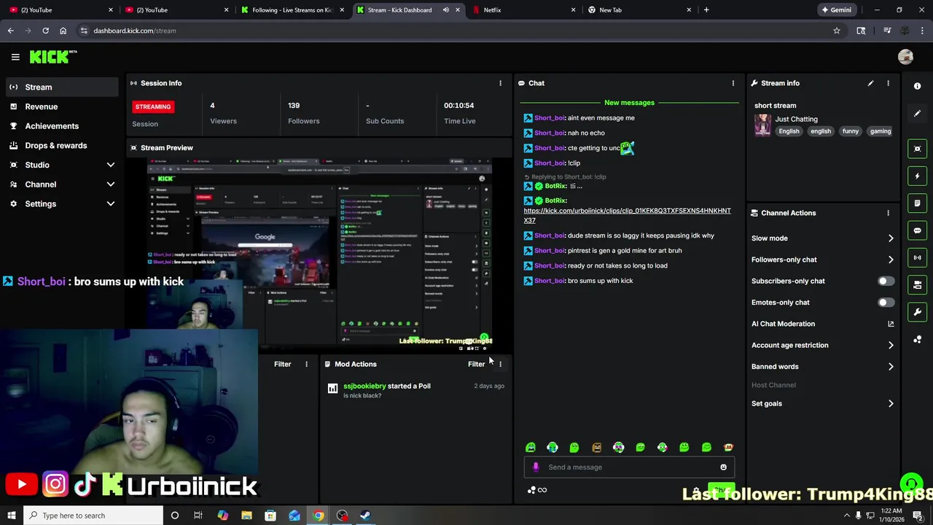Screen dimensions: 933x525
Task: Open the green headset support bubble
Action: point(910,483)
